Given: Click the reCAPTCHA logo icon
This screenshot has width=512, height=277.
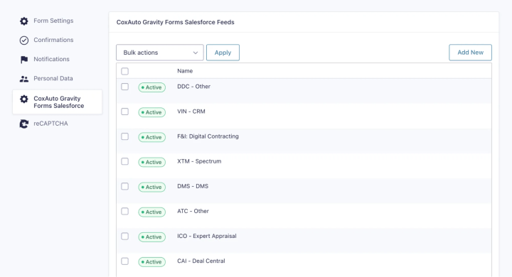Looking at the screenshot, I should (24, 124).
